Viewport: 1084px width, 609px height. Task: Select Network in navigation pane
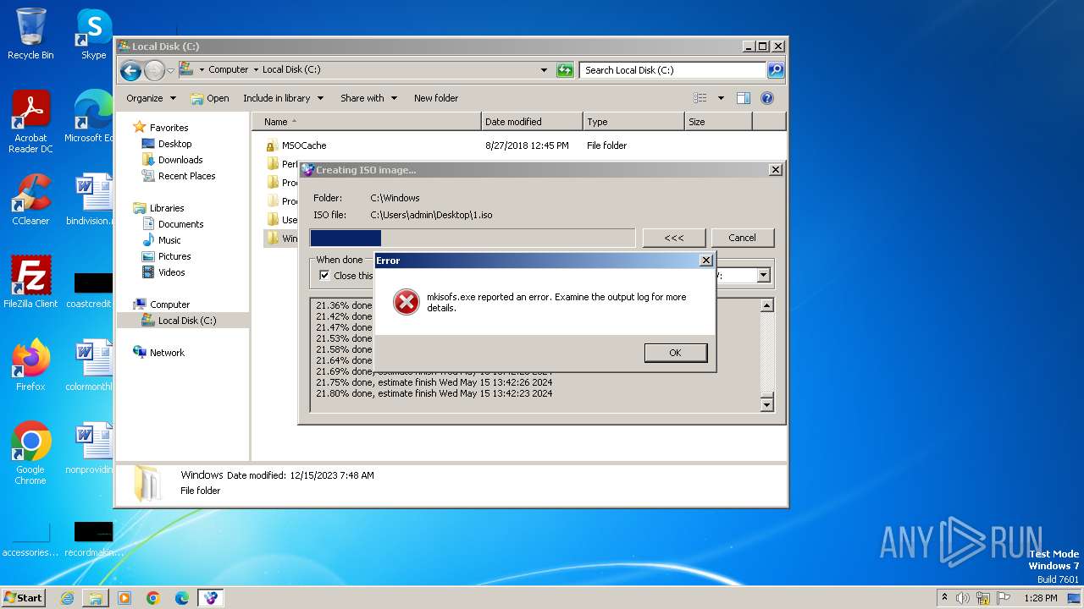(x=167, y=353)
